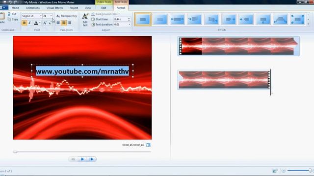Open the application menu button
314x176 pixels.
point(4,8)
